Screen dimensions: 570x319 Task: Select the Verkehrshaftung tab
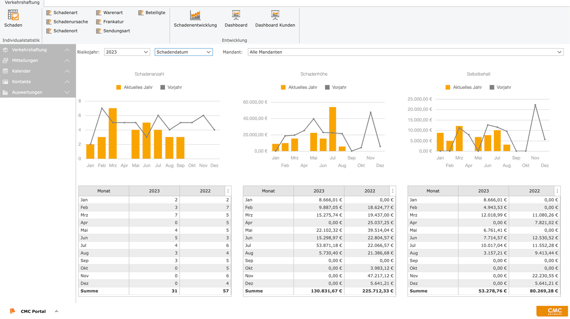point(22,3)
